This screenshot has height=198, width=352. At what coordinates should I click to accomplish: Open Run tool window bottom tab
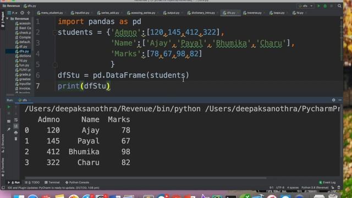pyautogui.click(x=14, y=183)
